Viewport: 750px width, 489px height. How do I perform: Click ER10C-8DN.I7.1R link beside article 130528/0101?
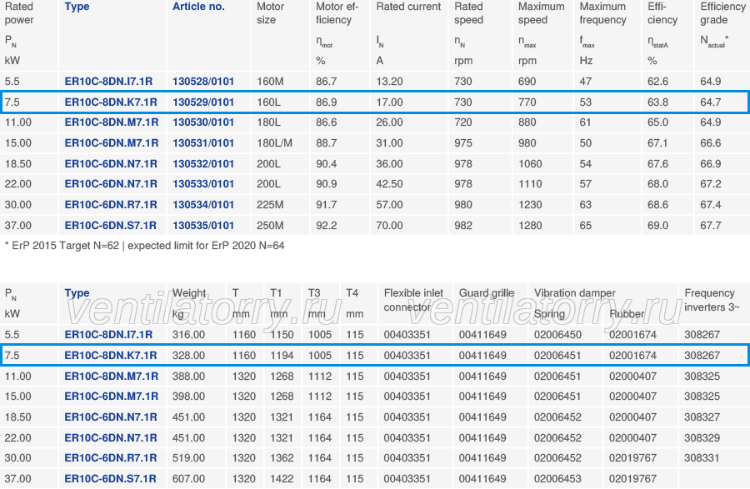coord(108,82)
